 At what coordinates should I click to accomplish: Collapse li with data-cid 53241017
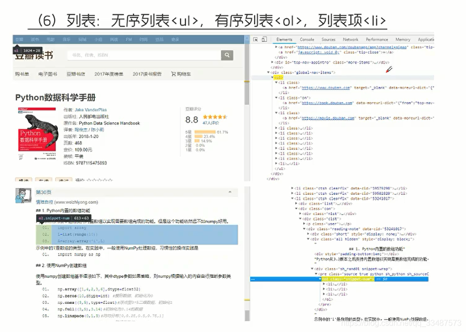(x=292, y=198)
